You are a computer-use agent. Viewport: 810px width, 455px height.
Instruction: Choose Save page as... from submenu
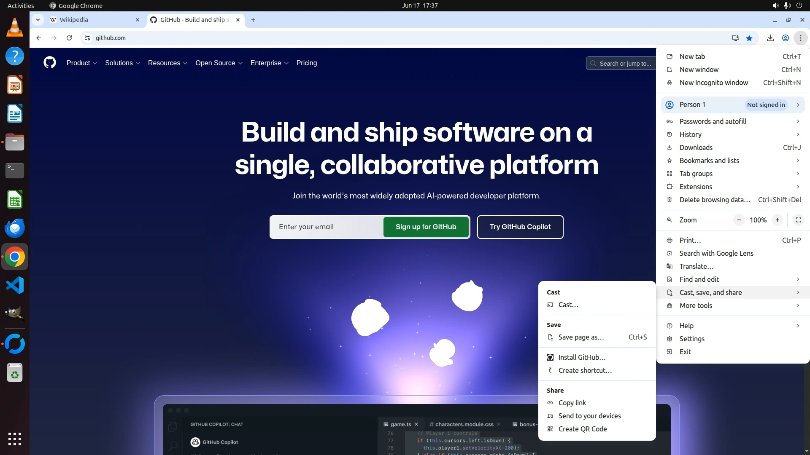[581, 337]
